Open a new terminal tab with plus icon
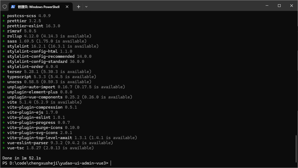298x168 pixels. (78, 6)
